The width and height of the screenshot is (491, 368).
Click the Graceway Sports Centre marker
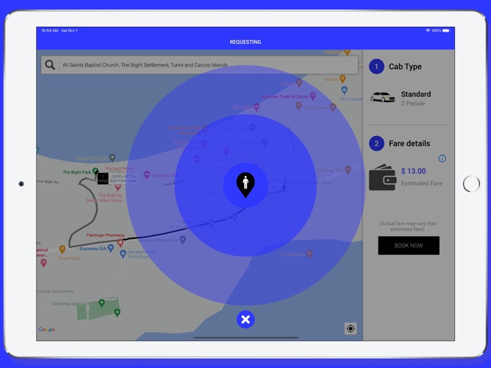[101, 303]
